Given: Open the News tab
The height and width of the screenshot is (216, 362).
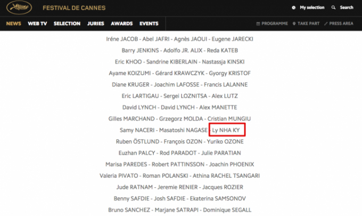Looking at the screenshot, I should [x=13, y=23].
